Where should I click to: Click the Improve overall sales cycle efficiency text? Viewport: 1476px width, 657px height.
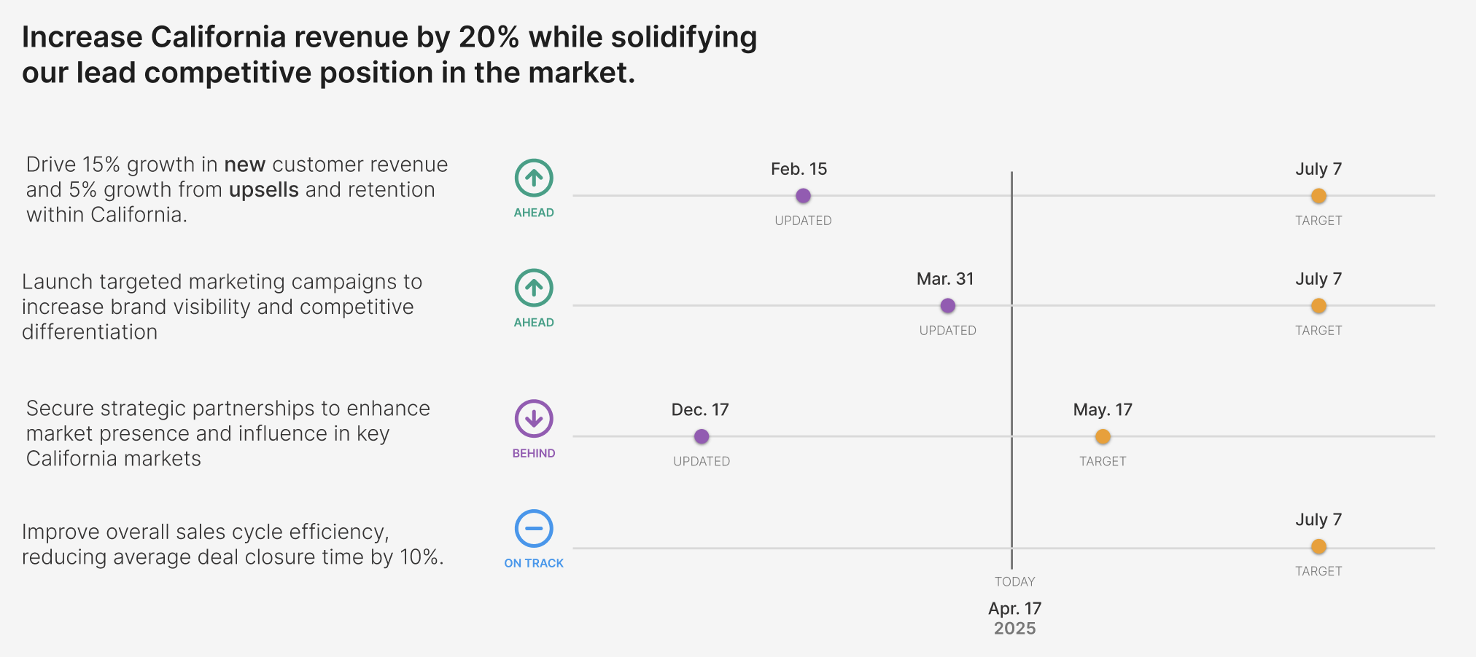tap(233, 544)
